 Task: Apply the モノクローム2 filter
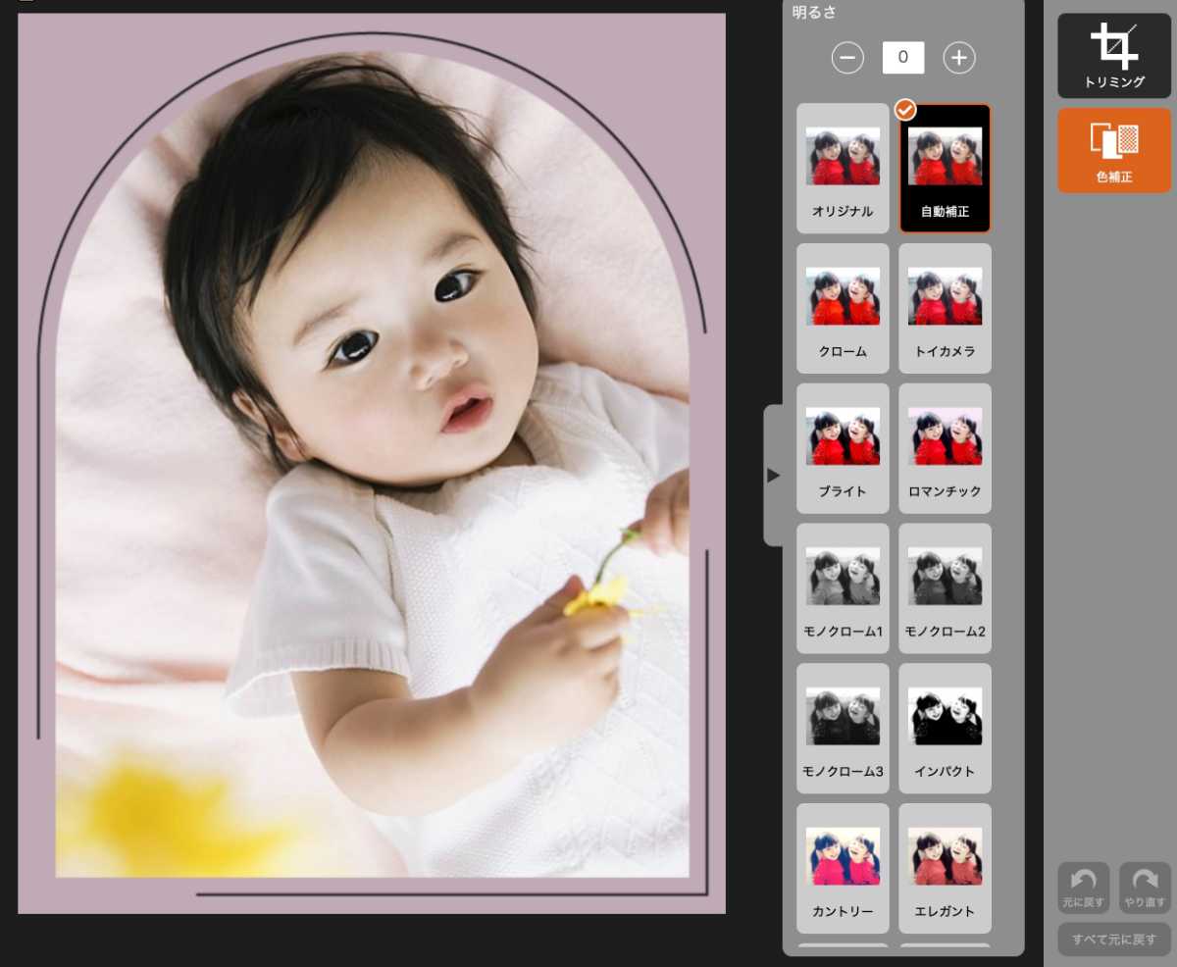[x=945, y=588]
